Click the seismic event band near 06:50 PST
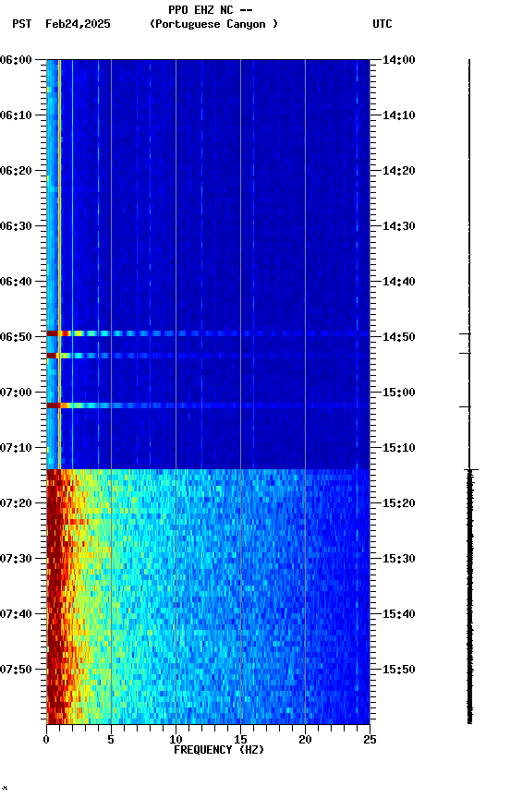 click(208, 333)
